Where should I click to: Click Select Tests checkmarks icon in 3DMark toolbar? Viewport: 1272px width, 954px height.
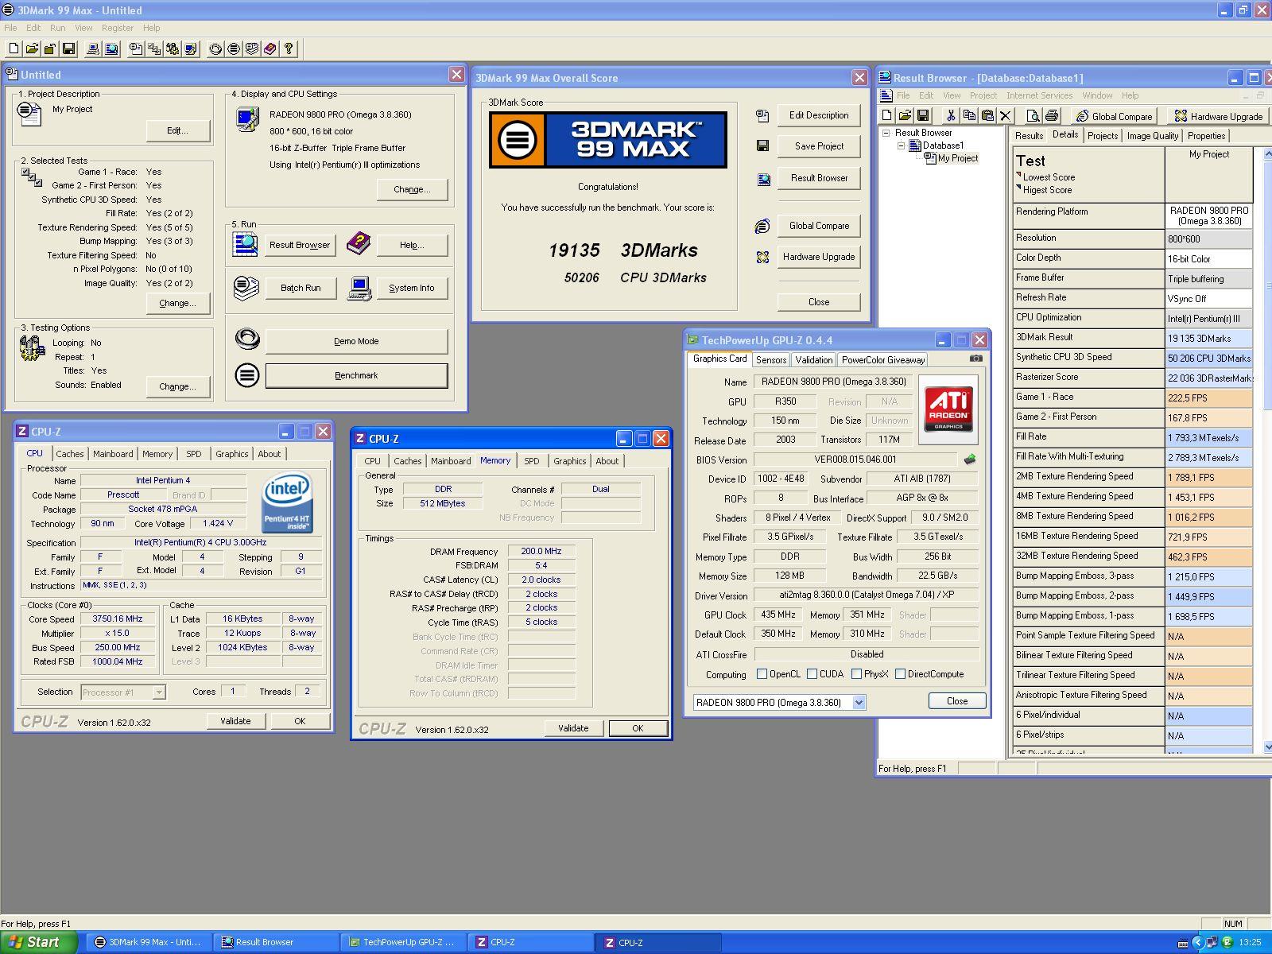pos(154,48)
